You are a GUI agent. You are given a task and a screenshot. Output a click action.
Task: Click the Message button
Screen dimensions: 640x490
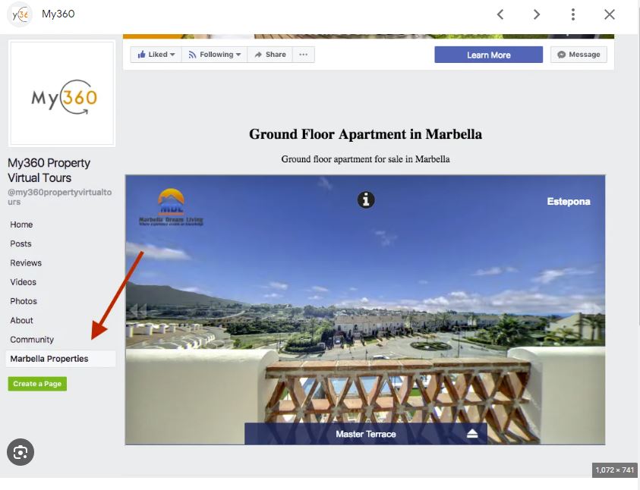coord(579,55)
